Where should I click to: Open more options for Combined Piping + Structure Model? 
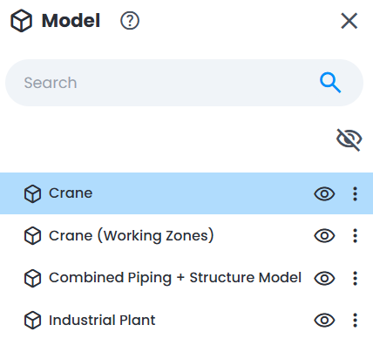click(355, 278)
